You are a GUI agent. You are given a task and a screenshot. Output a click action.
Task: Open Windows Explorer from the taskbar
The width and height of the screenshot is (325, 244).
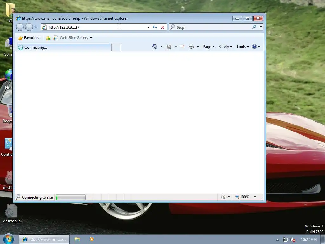(x=77, y=240)
